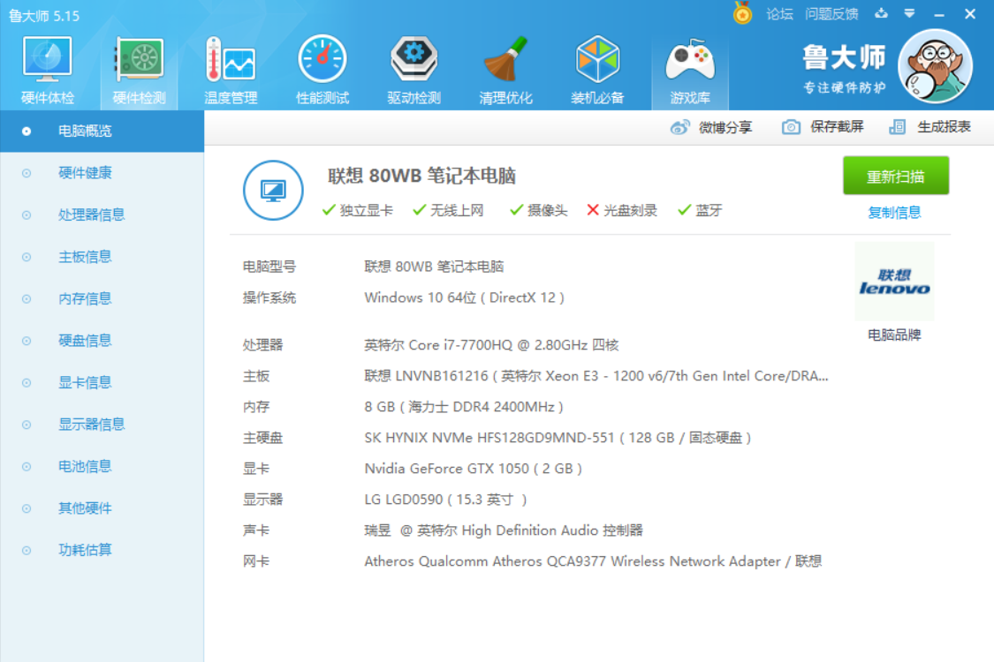Click the gold medal icon in title bar
This screenshot has height=662, width=994.
(x=742, y=14)
